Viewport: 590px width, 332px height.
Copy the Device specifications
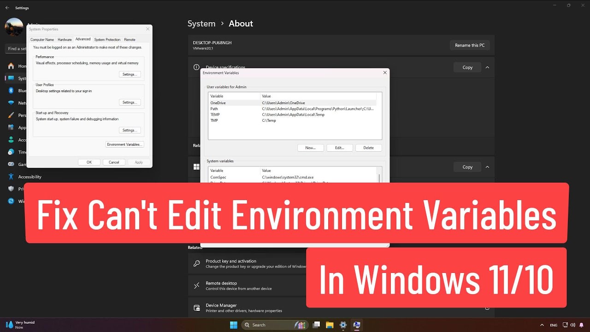[x=467, y=67]
